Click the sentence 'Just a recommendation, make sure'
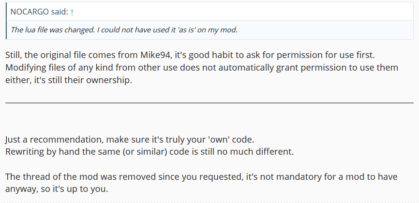 pyautogui.click(x=130, y=139)
